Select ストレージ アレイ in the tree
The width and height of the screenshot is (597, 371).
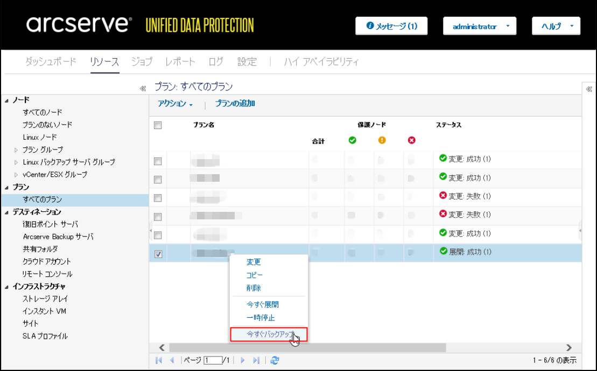point(45,299)
